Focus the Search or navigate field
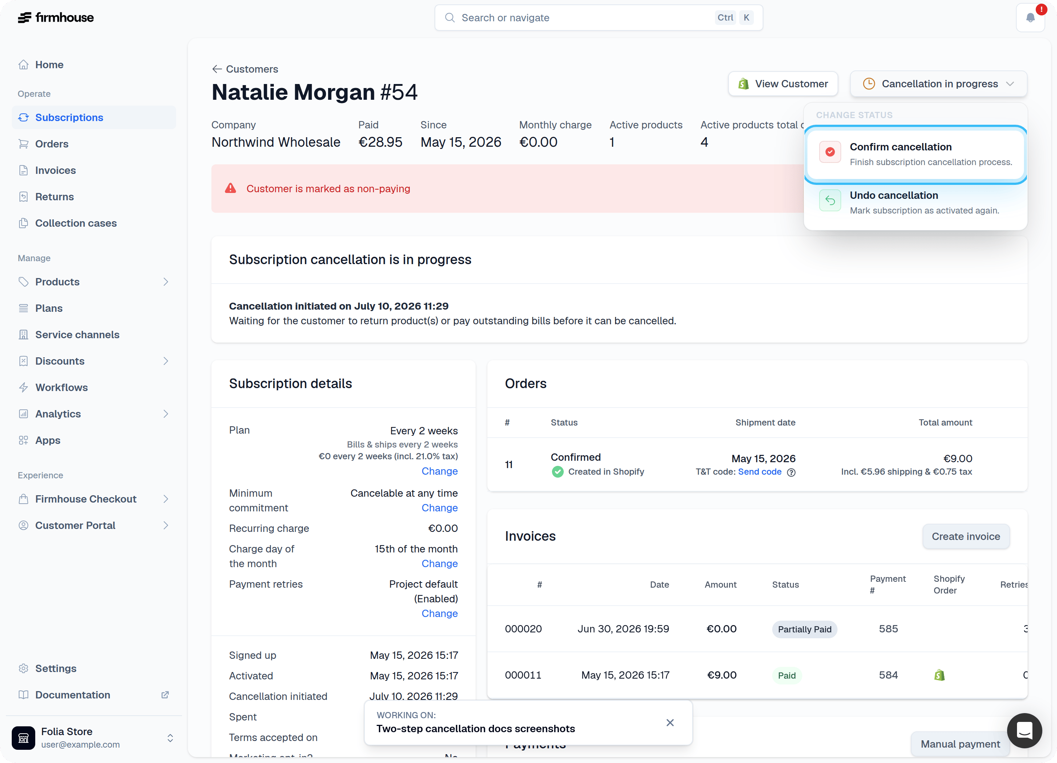Viewport: 1057px width, 763px height. [x=598, y=18]
